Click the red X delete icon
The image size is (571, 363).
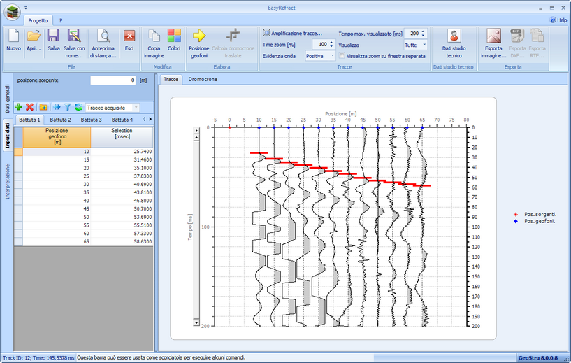point(29,107)
